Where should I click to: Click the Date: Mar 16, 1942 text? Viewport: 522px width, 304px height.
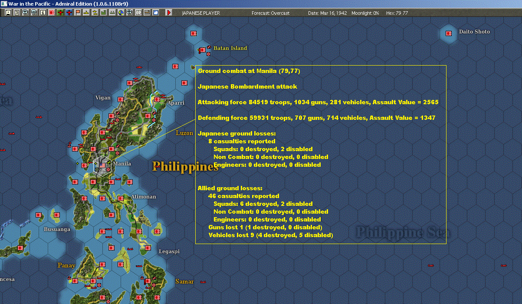point(328,13)
